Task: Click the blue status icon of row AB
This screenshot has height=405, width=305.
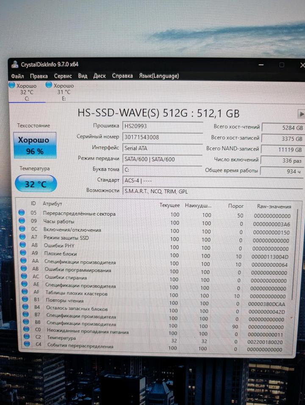Action: [24, 268]
